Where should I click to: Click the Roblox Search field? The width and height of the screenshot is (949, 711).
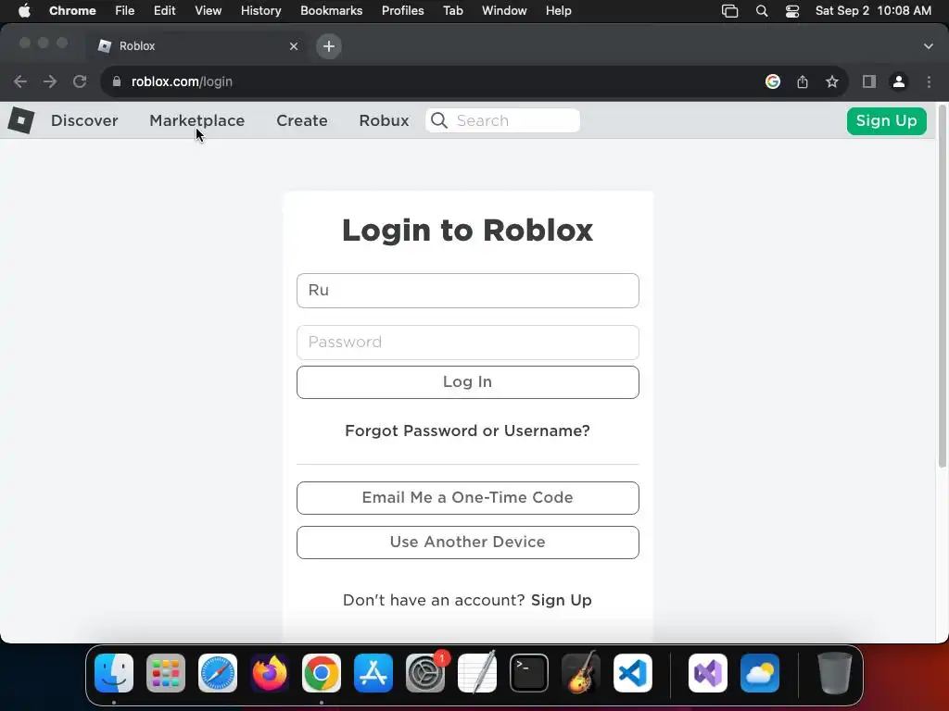503,120
